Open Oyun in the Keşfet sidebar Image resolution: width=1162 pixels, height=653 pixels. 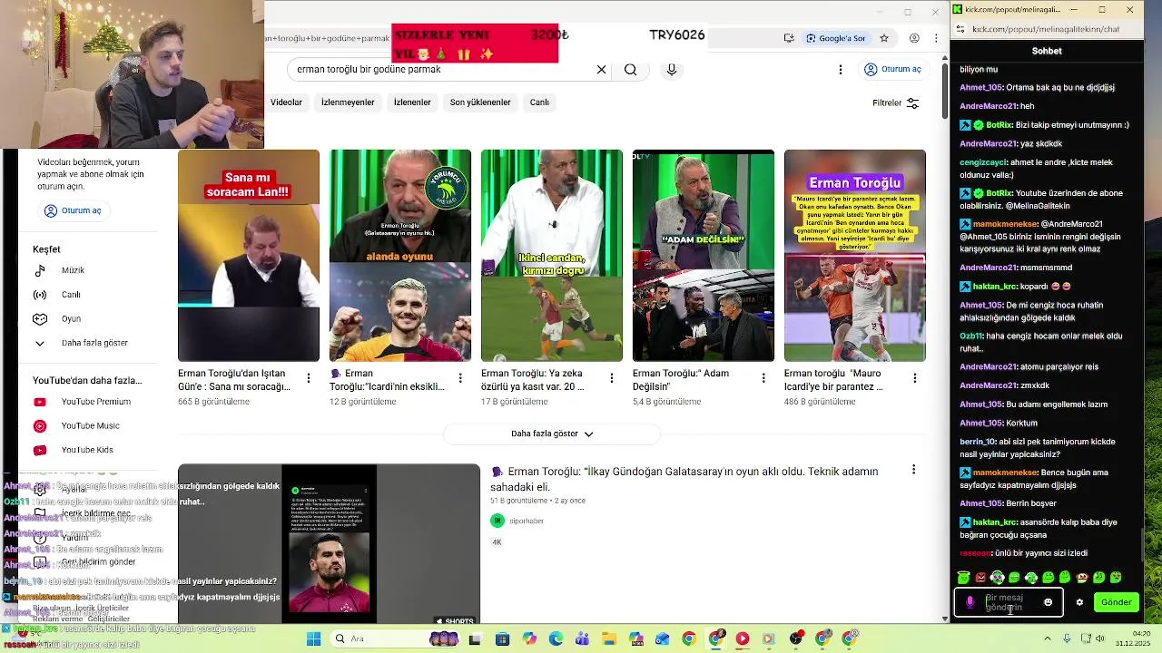pos(70,319)
